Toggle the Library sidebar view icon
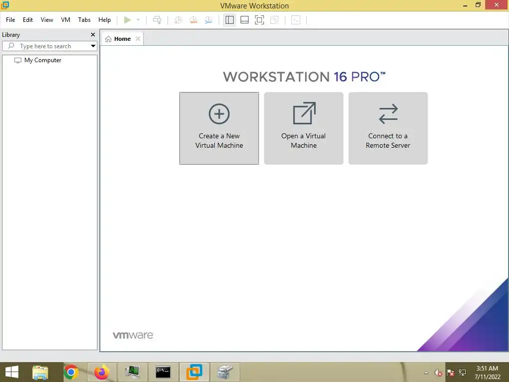This screenshot has height=382, width=509. [x=230, y=20]
